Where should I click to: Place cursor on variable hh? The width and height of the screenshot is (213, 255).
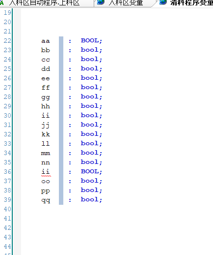pyautogui.click(x=46, y=106)
